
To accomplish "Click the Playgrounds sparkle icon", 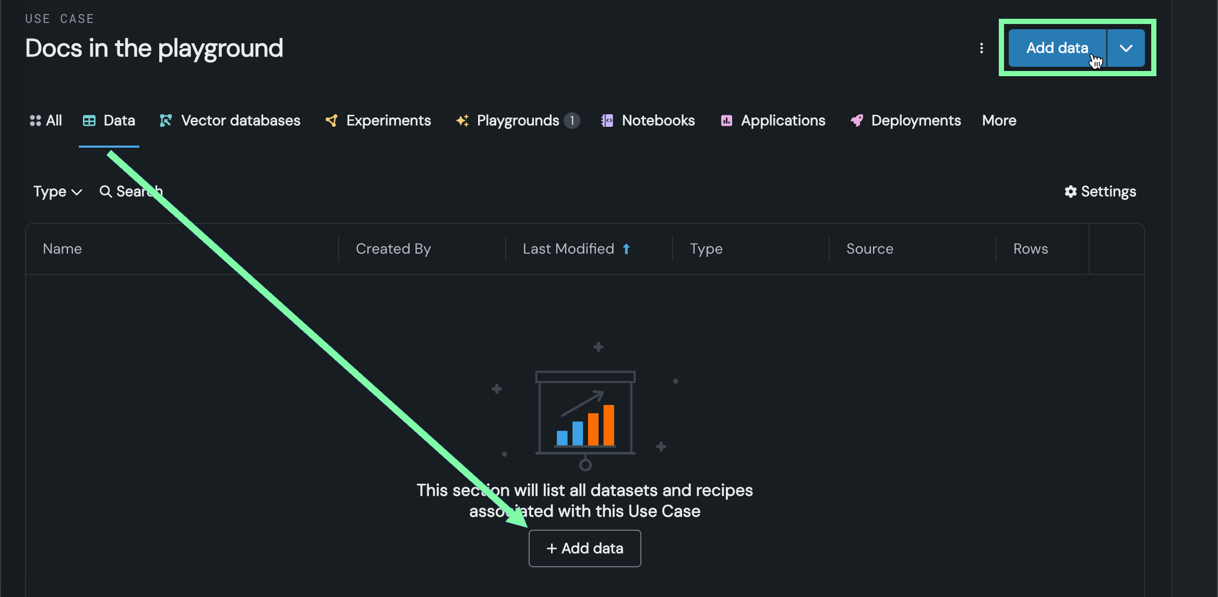I will coord(462,121).
